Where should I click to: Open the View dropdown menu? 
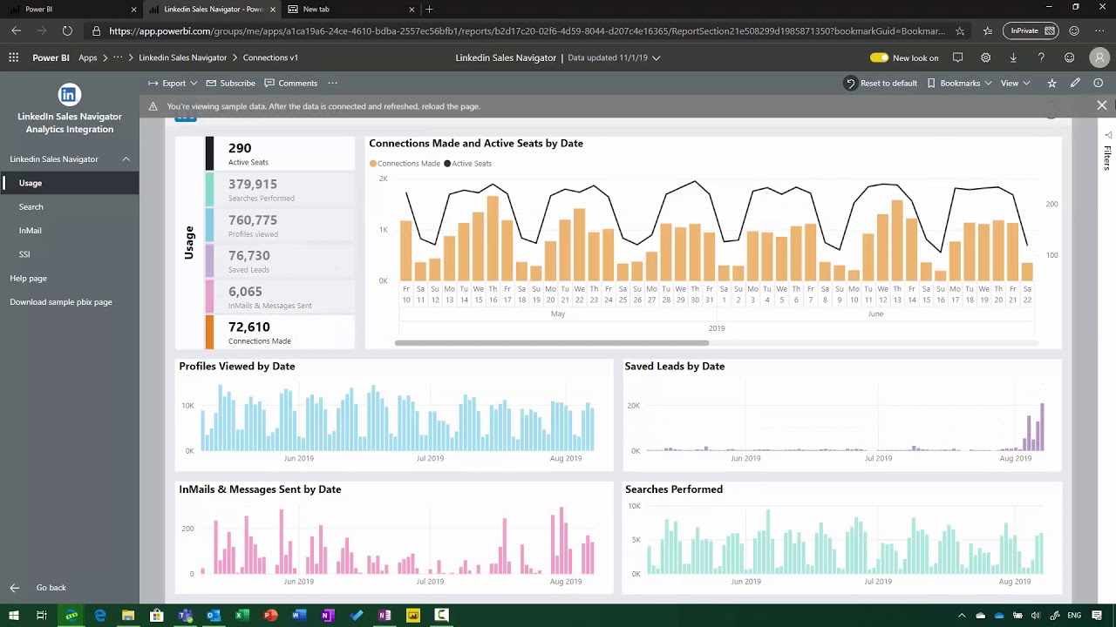1015,83
